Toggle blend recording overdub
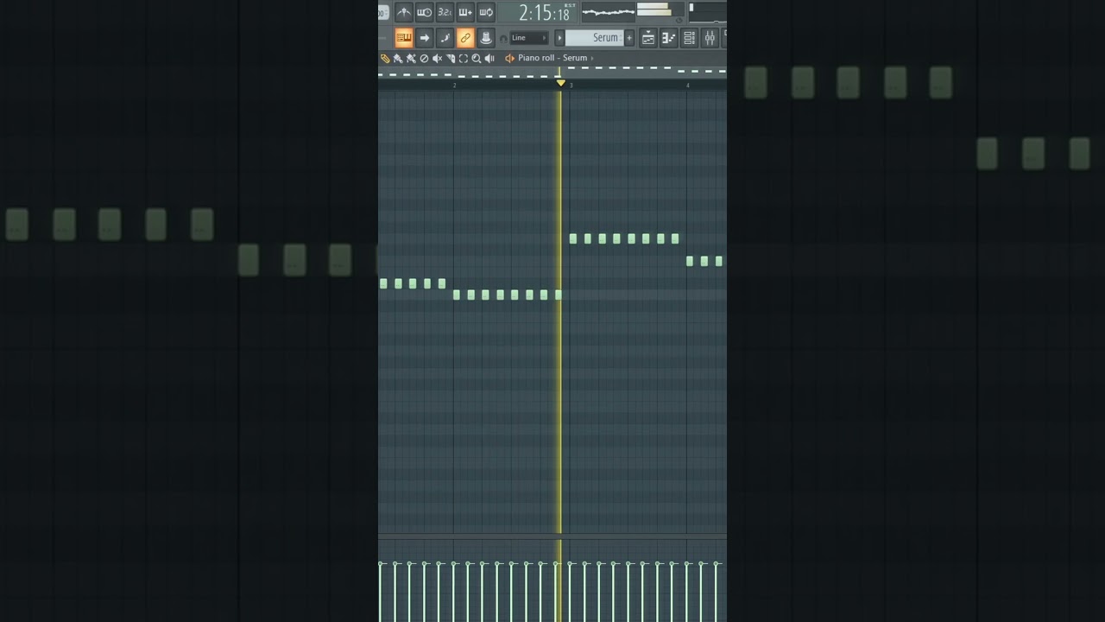1105x622 pixels. [x=465, y=12]
